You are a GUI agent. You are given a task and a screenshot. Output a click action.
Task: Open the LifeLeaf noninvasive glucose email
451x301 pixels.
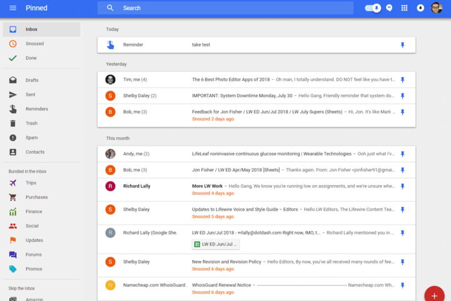click(256, 154)
